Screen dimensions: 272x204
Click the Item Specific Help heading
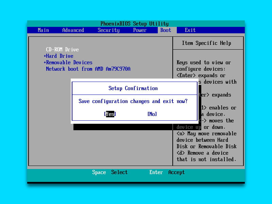coord(206,43)
